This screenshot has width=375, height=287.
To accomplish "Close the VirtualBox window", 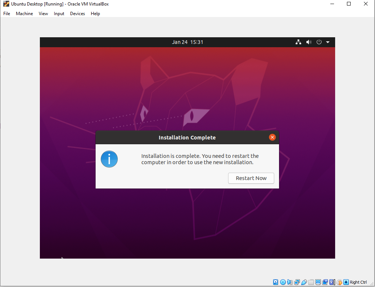I will click(366, 4).
